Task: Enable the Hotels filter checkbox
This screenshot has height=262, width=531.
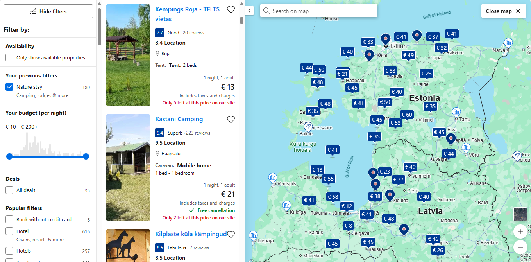Action: tap(9, 251)
